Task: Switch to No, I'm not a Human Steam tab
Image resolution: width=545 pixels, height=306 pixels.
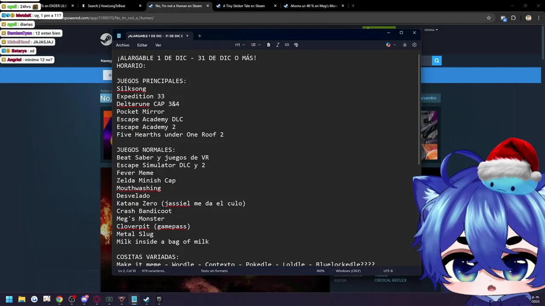Action: 178,6
